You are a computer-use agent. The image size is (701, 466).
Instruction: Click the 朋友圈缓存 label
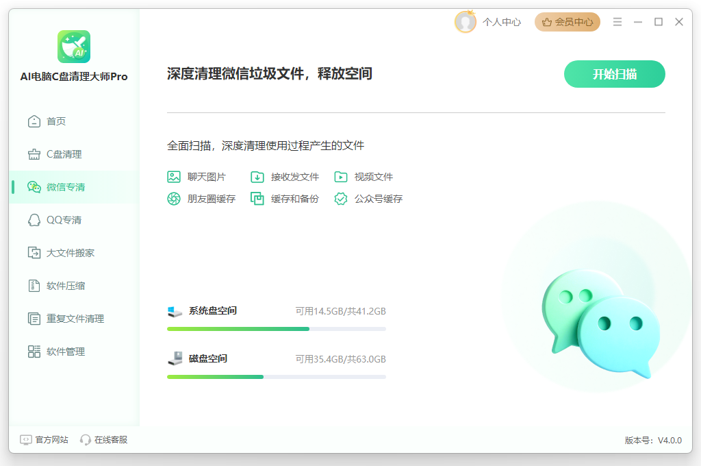(x=212, y=199)
